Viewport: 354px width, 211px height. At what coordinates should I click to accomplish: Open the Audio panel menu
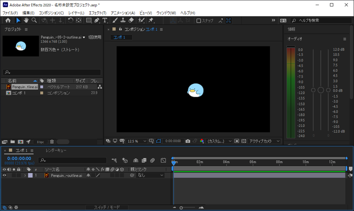(x=345, y=39)
